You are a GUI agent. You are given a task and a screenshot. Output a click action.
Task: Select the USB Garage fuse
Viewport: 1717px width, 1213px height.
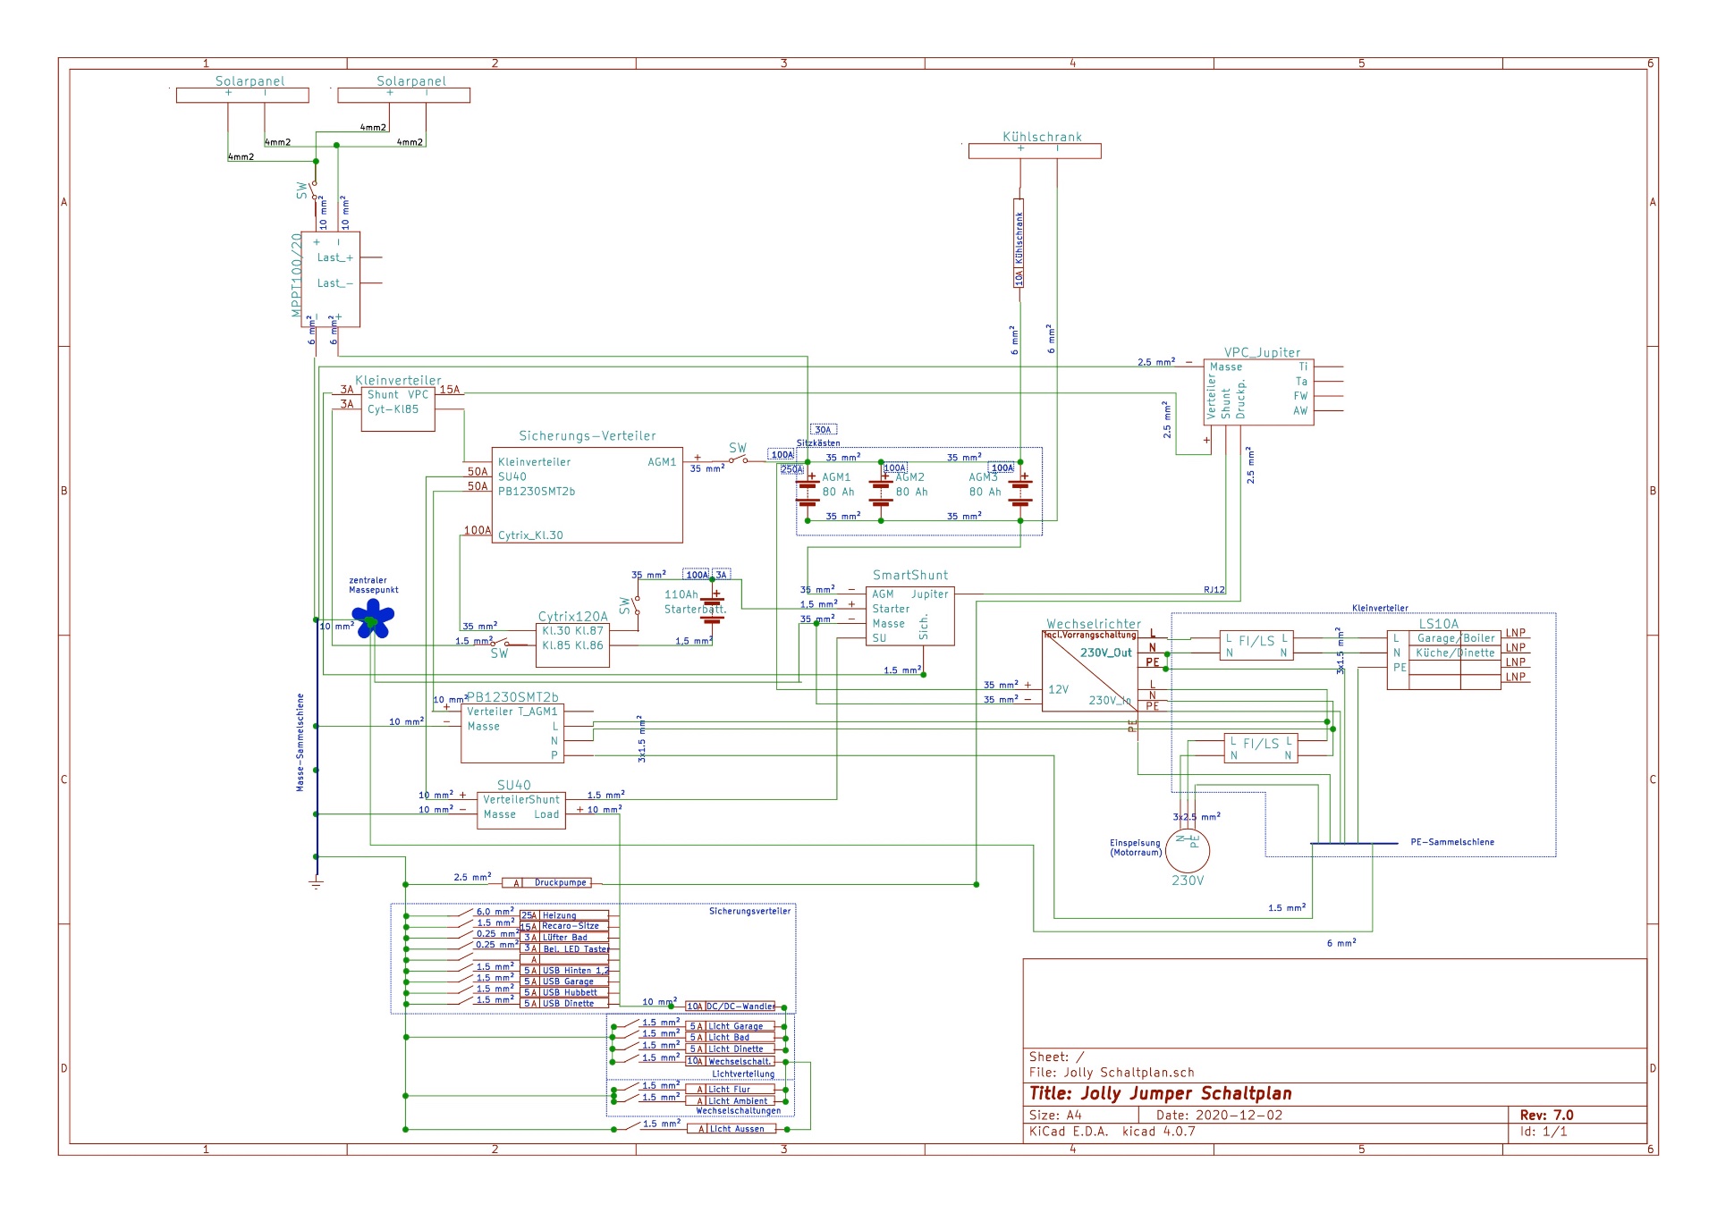pyautogui.click(x=564, y=981)
